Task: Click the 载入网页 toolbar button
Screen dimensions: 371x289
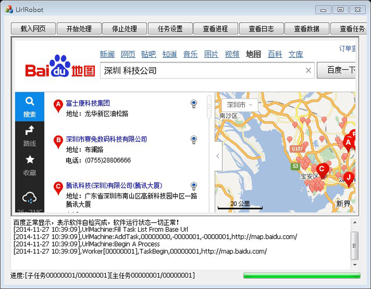Action: (33, 29)
